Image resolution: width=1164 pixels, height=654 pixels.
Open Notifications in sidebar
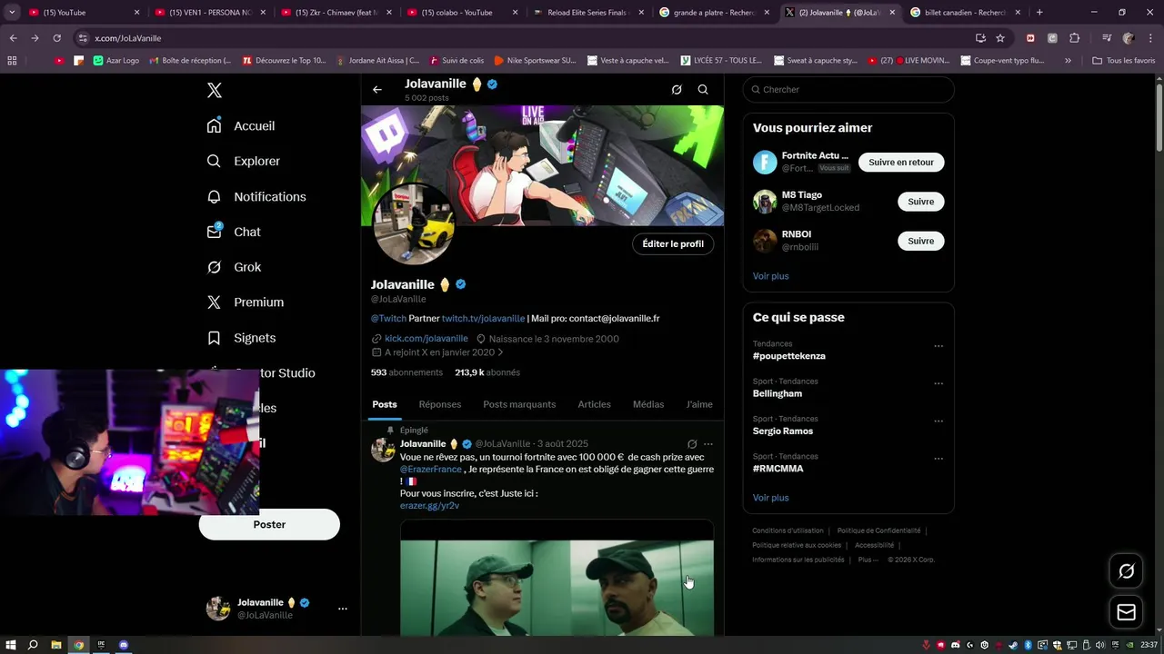click(256, 196)
